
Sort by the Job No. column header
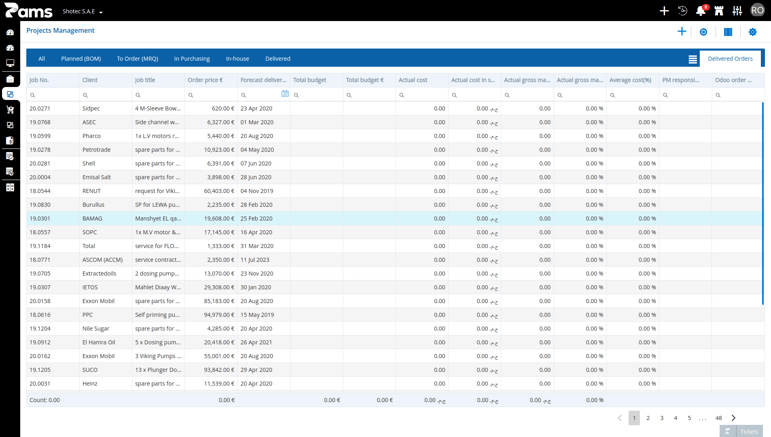(53, 80)
